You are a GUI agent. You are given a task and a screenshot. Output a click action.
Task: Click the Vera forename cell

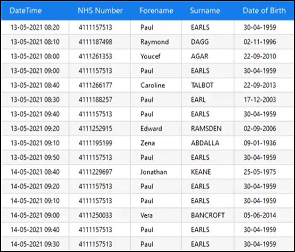156,215
